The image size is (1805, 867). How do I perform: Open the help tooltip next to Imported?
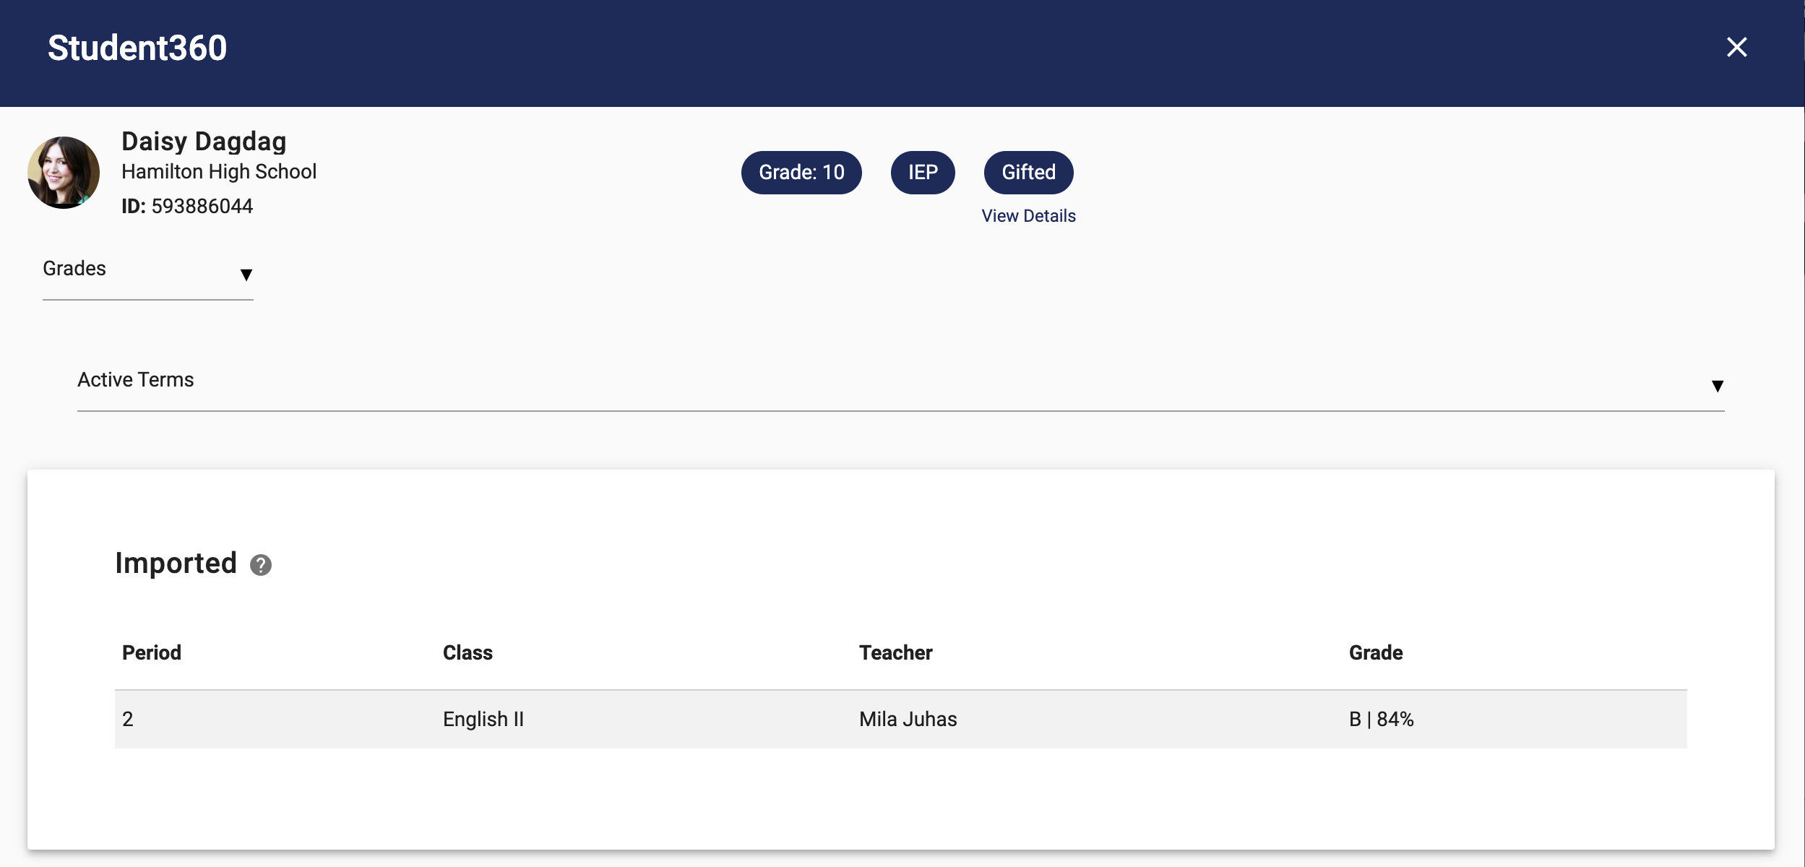coord(260,565)
